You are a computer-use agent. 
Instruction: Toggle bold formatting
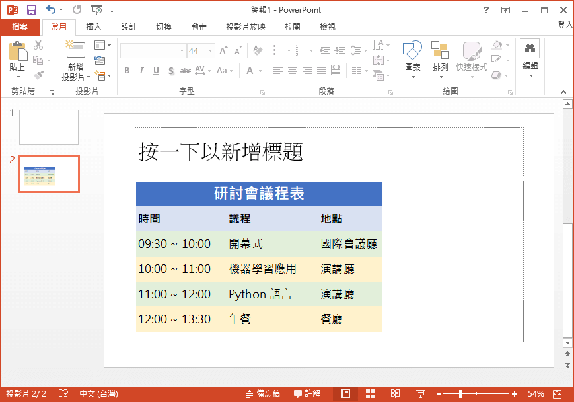click(x=126, y=71)
